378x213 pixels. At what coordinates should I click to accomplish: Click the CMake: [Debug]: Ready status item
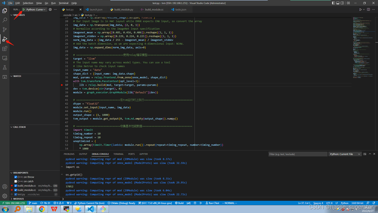121,203
